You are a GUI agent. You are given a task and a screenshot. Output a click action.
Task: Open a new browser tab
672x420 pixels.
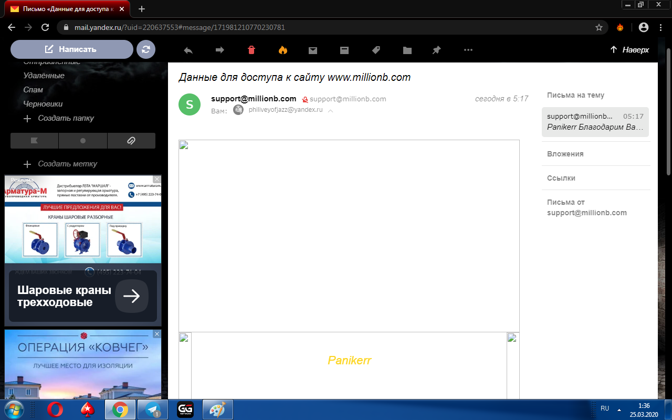(142, 9)
